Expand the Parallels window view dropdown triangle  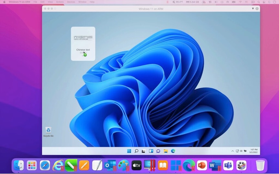point(253,9)
